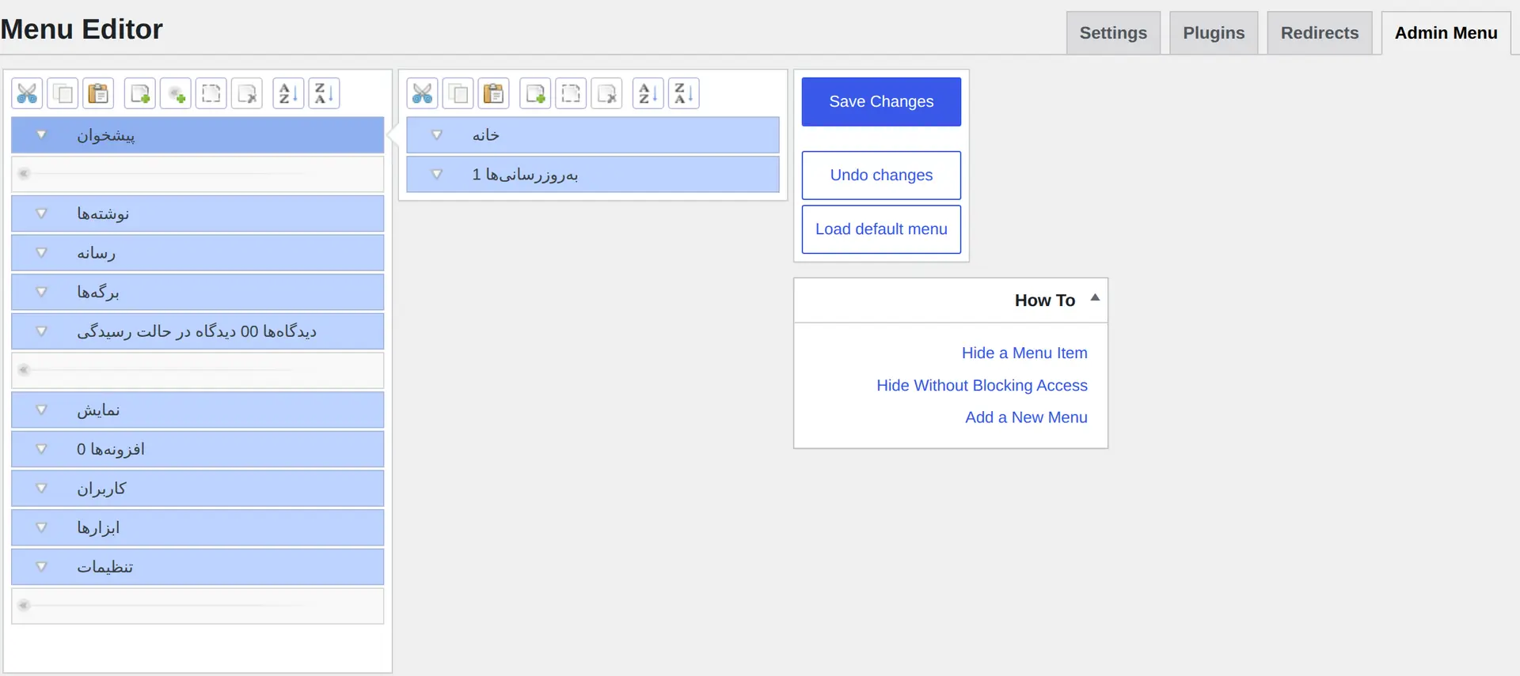Select the کاربران menu row

tap(198, 489)
